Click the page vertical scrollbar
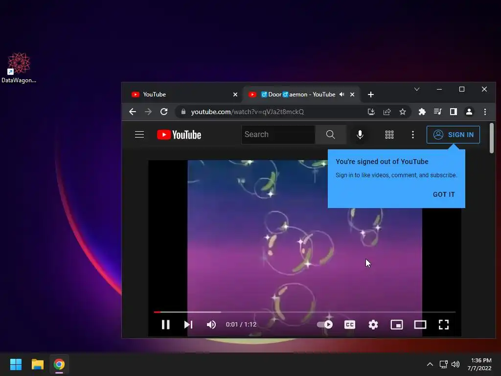 [491, 138]
